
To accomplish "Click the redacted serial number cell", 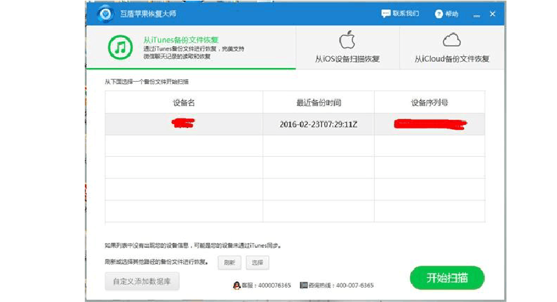I will [430, 124].
